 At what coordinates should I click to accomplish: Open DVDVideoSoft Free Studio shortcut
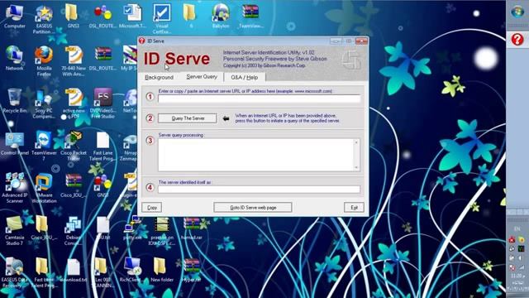[x=102, y=103]
